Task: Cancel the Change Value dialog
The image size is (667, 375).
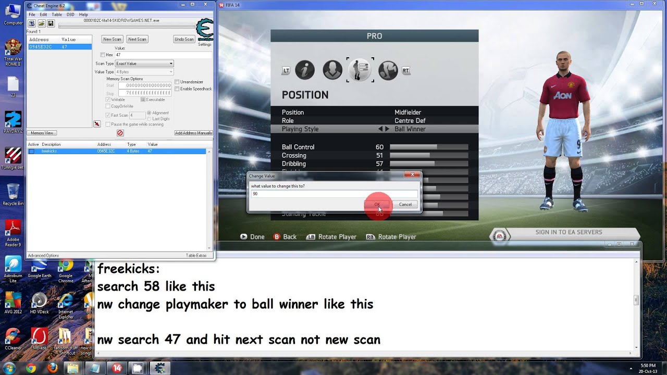Action: click(405, 204)
